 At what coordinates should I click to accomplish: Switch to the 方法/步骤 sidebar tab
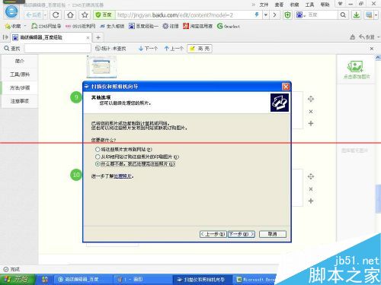pyautogui.click(x=20, y=87)
